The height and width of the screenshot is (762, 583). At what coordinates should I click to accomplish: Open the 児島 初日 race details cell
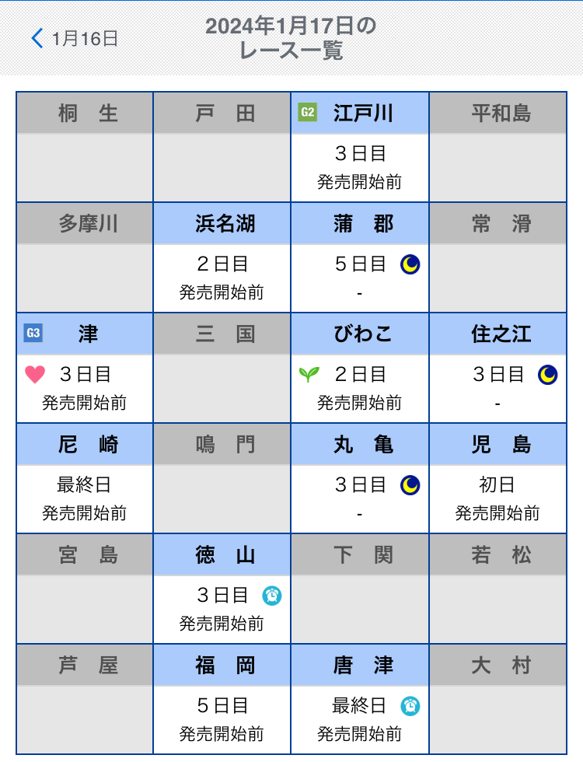pos(497,498)
